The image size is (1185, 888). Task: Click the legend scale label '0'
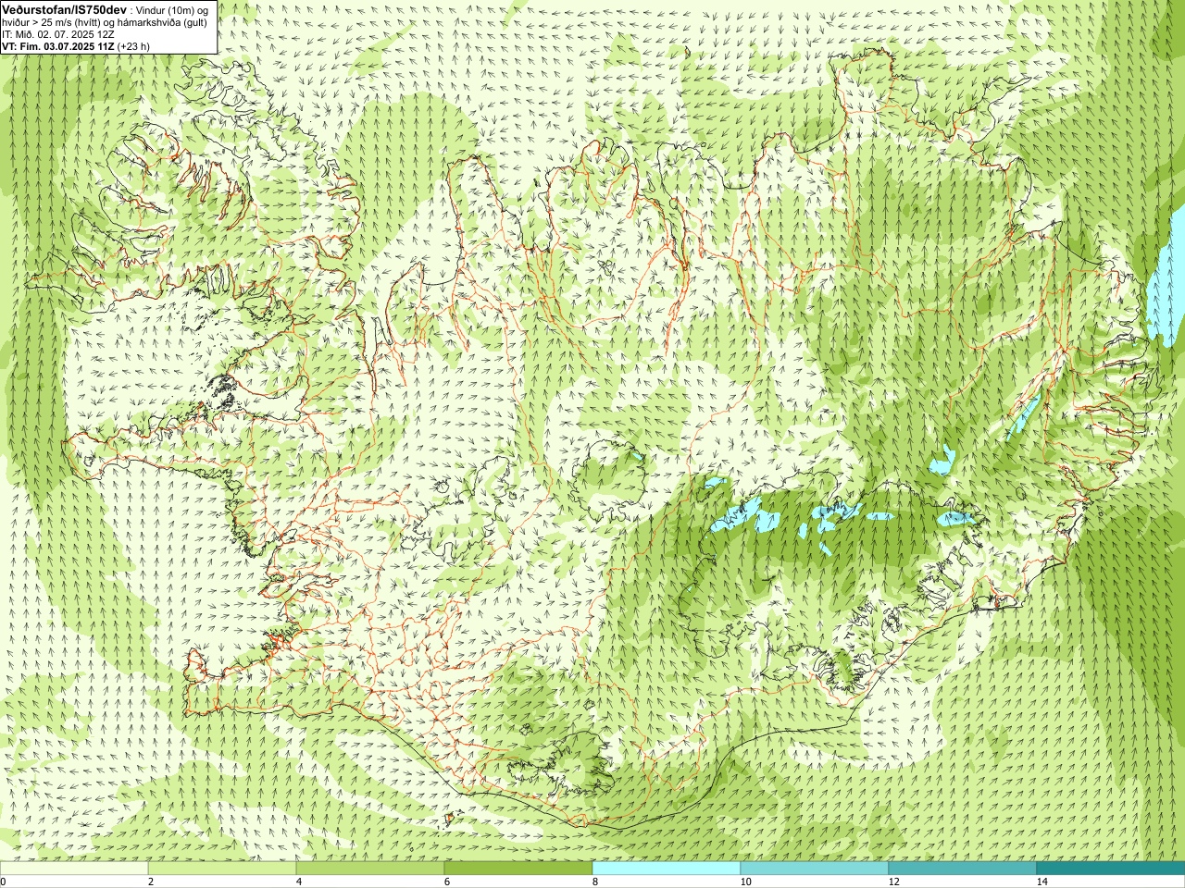[x=4, y=882]
